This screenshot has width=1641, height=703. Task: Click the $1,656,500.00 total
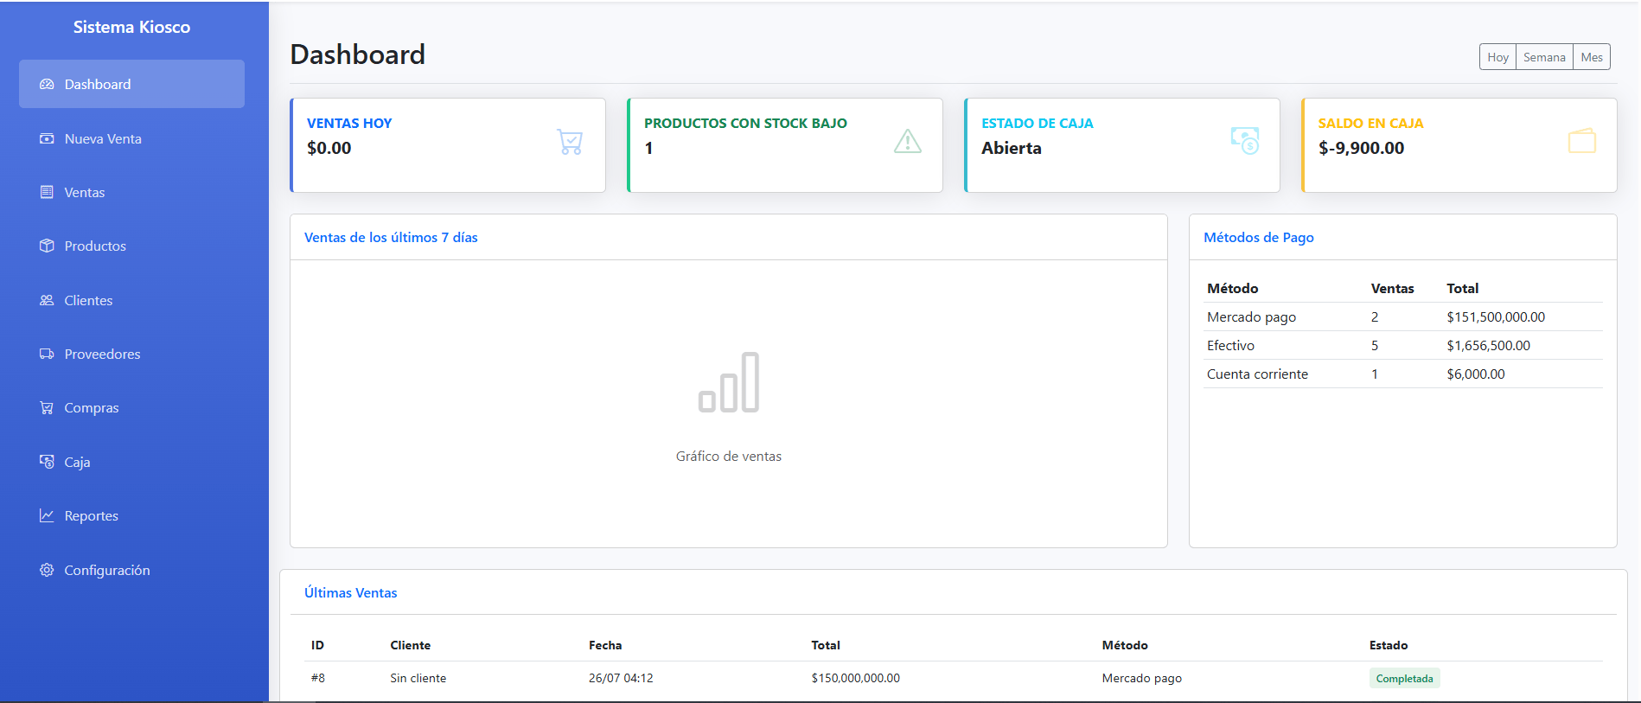[1488, 345]
